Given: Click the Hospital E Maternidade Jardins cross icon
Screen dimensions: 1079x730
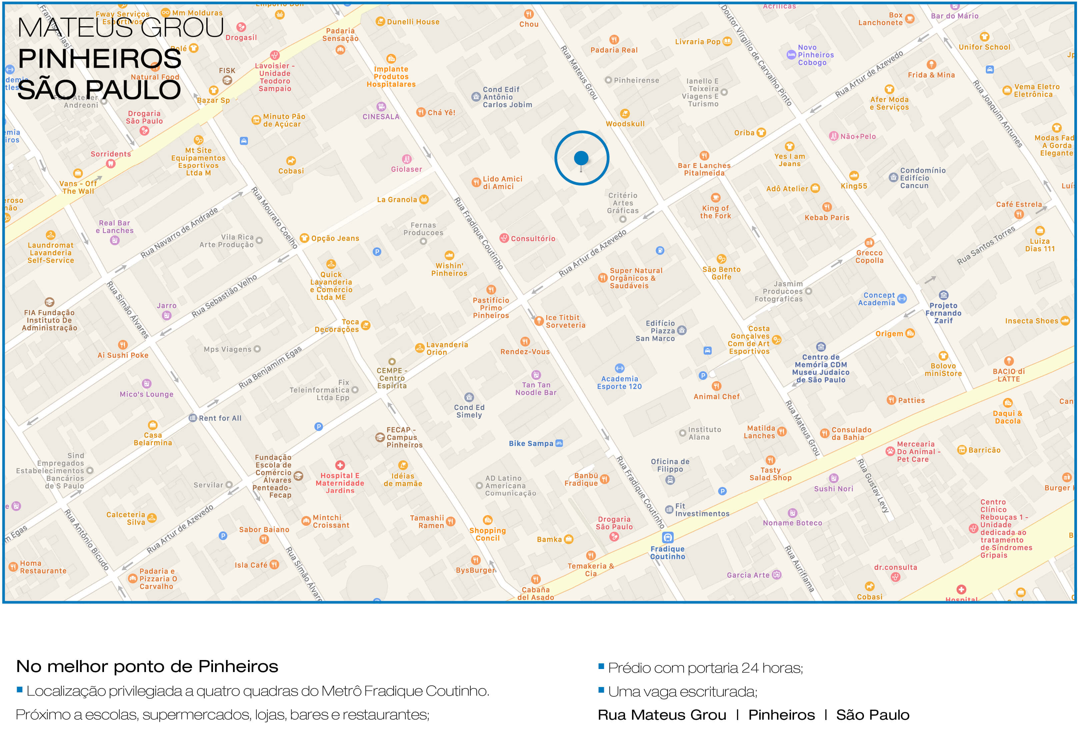Looking at the screenshot, I should [340, 465].
